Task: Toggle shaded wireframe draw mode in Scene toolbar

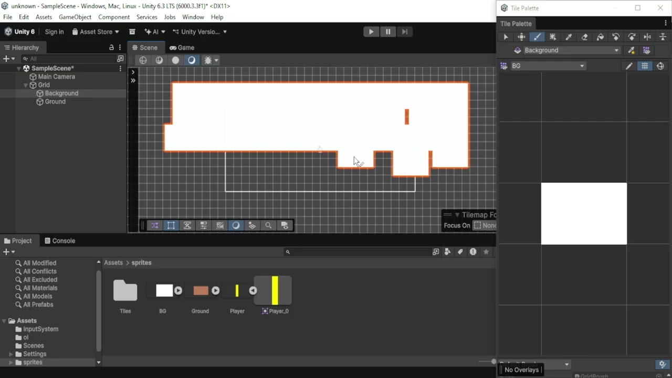Action: (159, 60)
